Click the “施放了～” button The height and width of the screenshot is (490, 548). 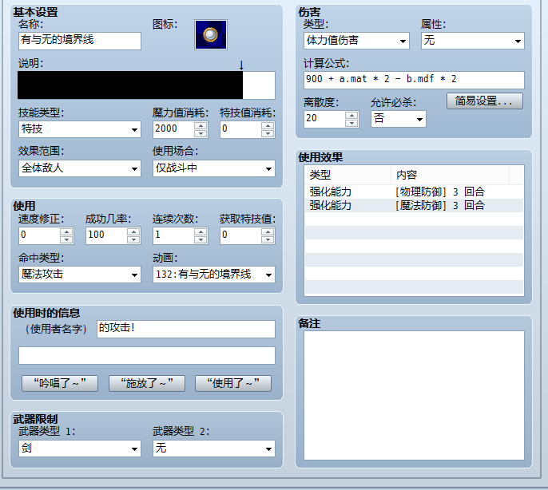(147, 384)
